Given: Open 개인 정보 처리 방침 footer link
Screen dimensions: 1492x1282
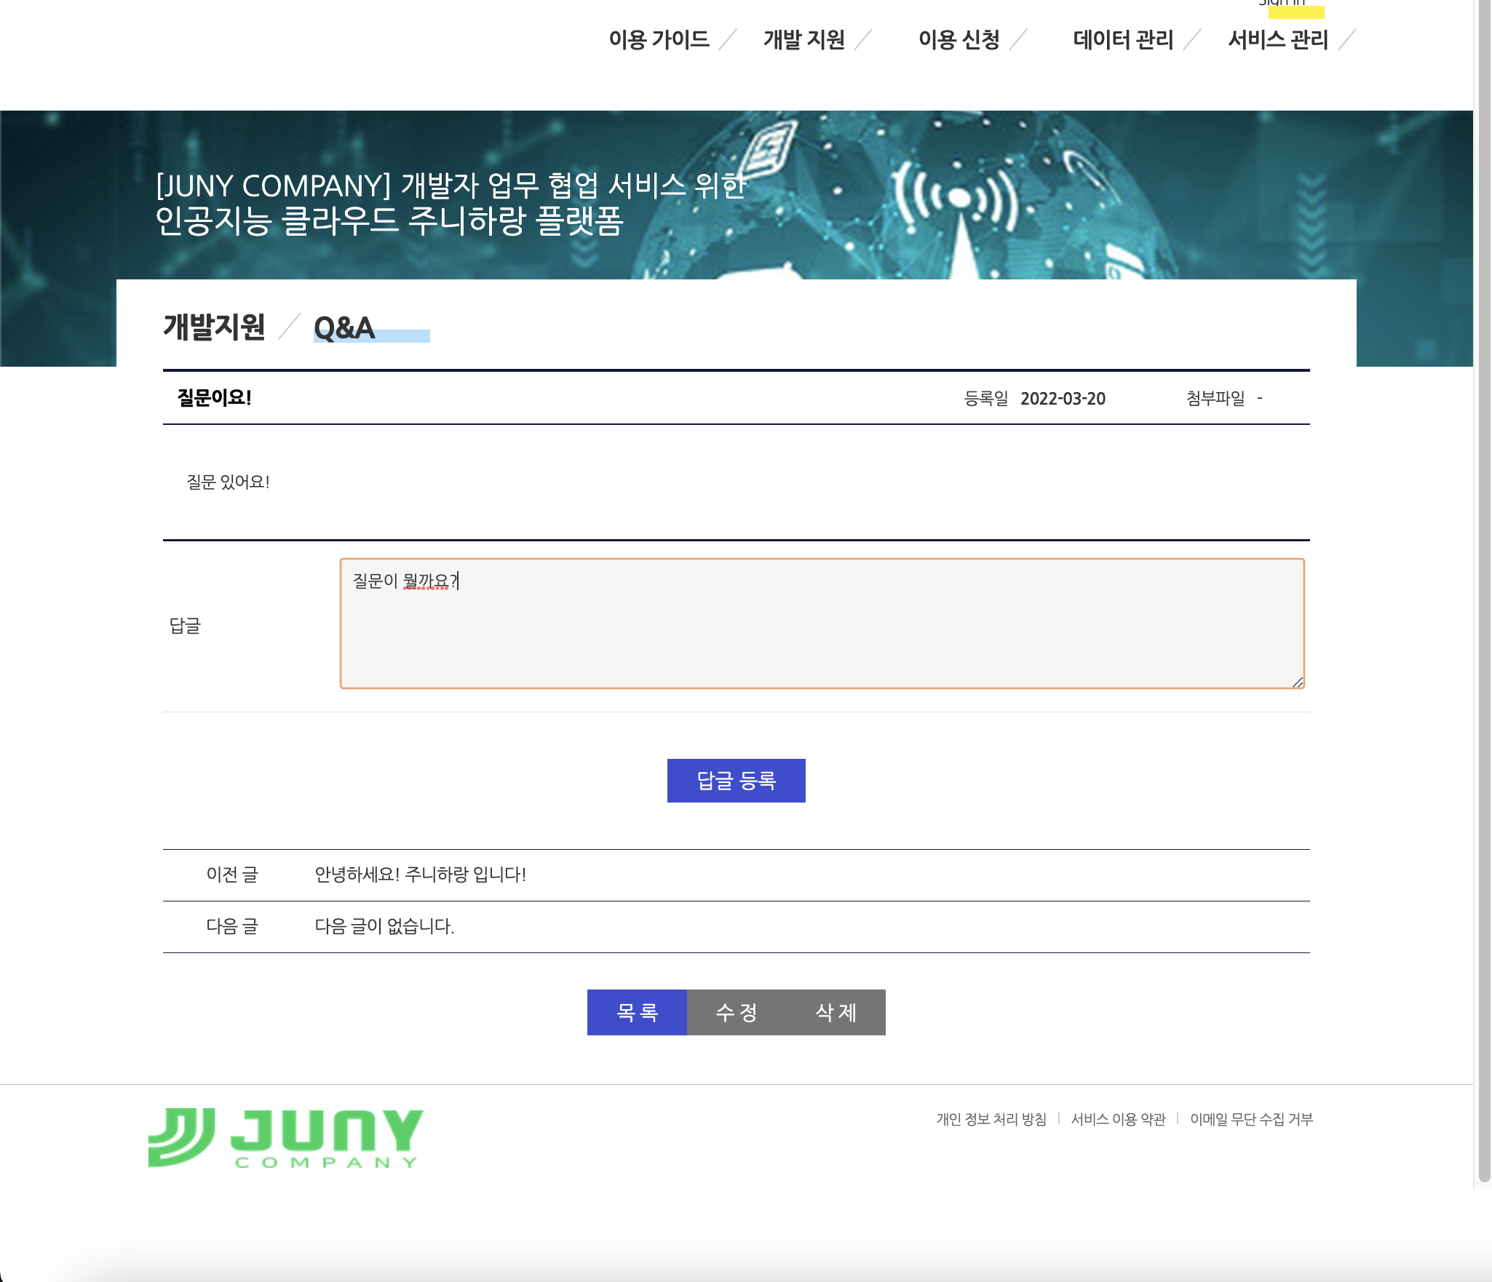Looking at the screenshot, I should pos(991,1119).
